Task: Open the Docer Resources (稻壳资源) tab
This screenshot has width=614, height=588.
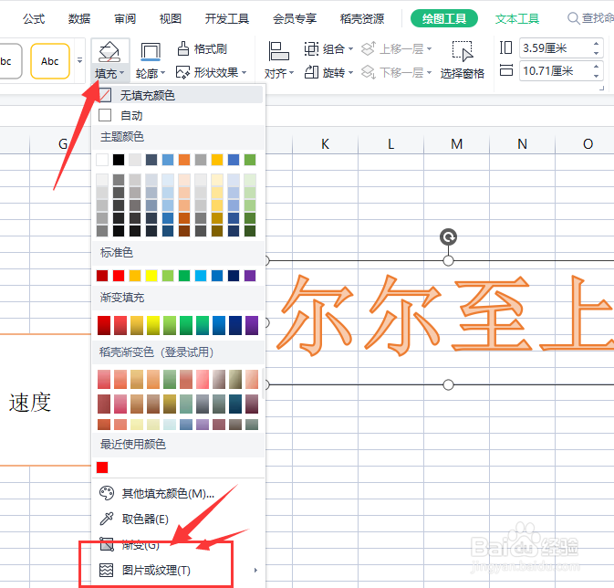Action: 362,18
